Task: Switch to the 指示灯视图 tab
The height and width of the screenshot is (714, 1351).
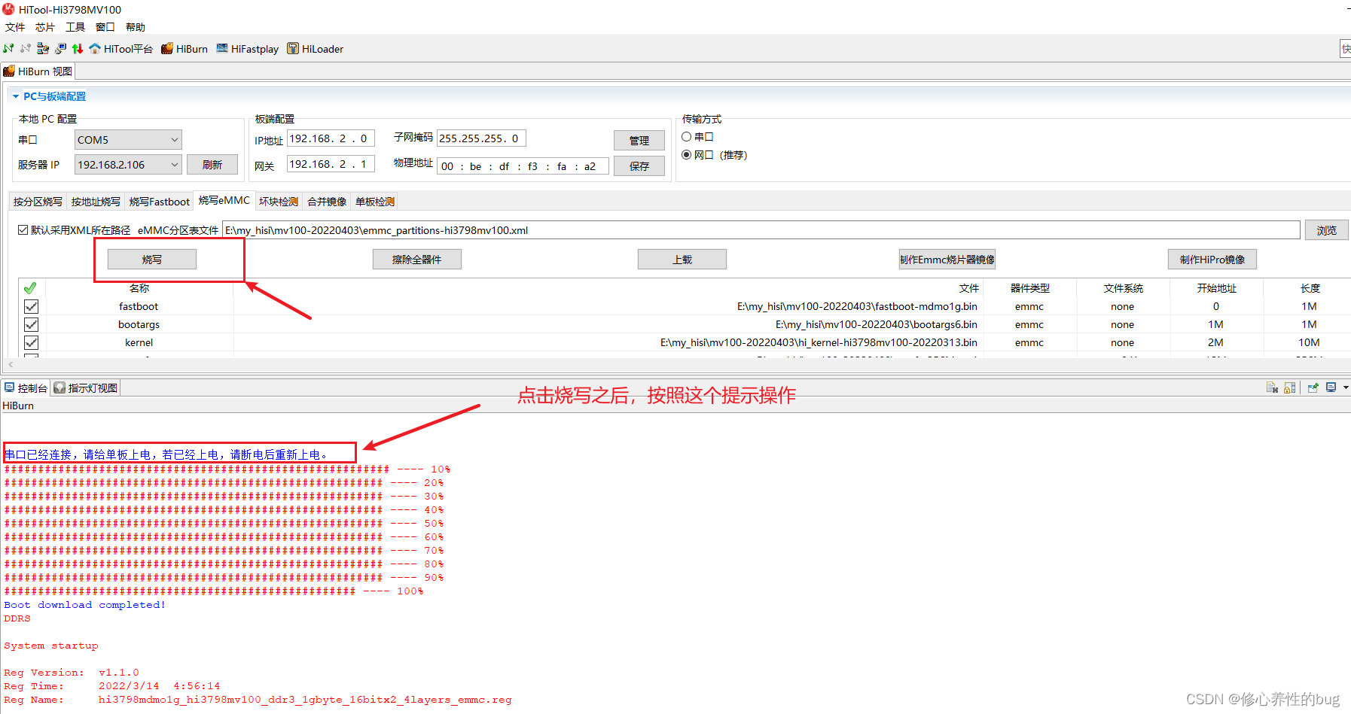Action: point(86,388)
